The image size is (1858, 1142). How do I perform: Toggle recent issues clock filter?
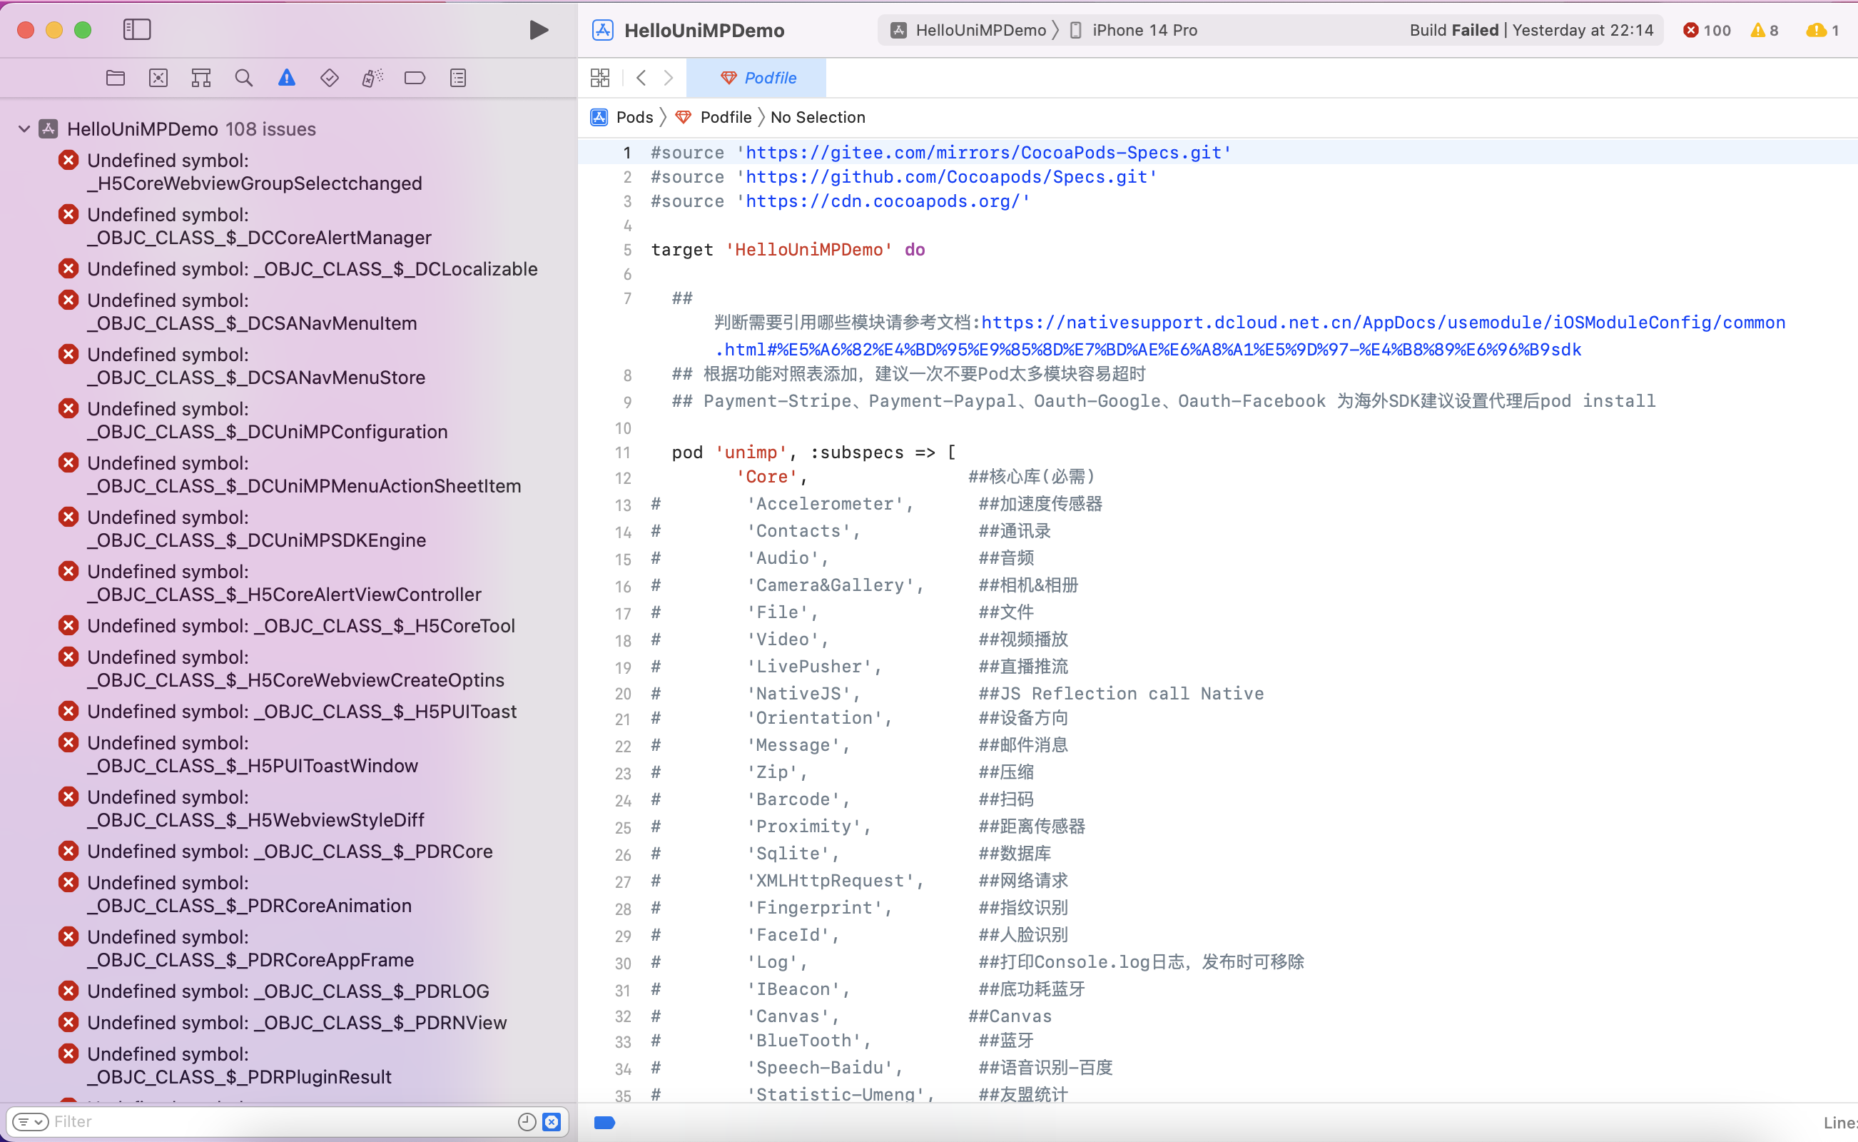tap(527, 1121)
